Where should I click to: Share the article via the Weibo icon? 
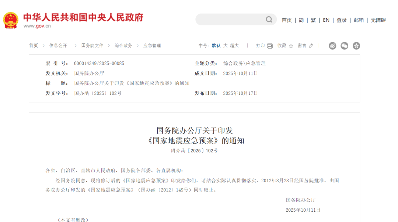coord(332,46)
